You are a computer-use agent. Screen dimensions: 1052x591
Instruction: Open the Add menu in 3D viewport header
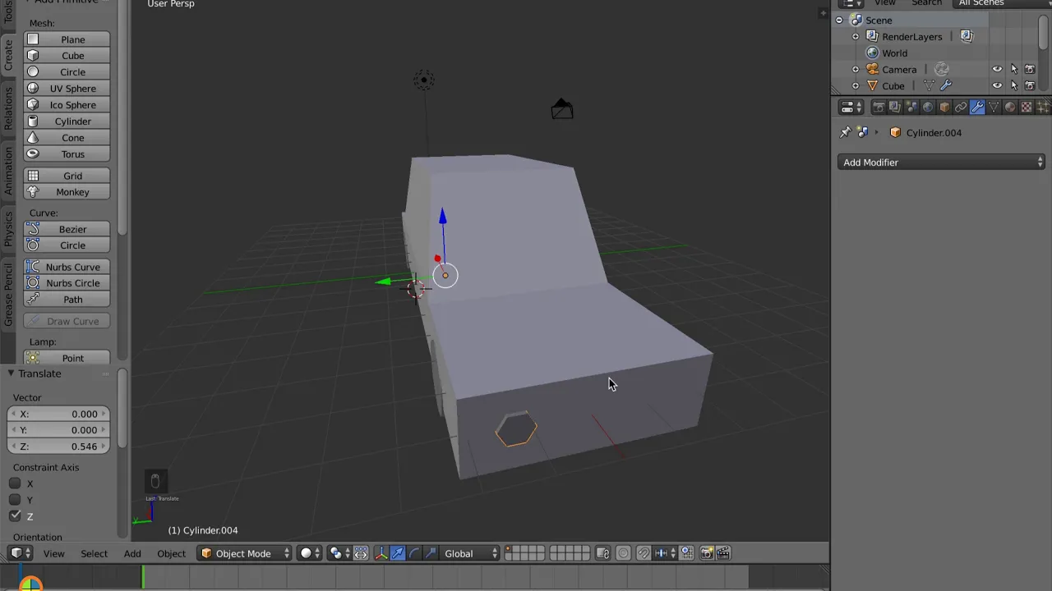(132, 553)
